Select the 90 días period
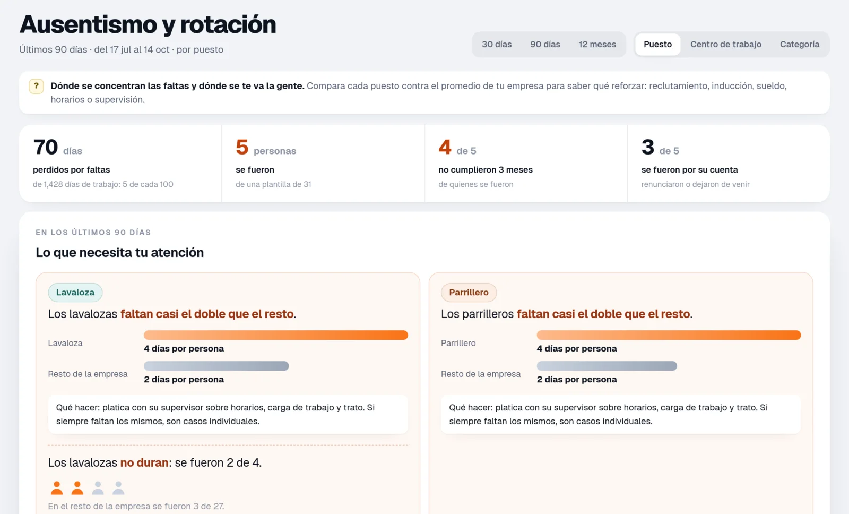Image resolution: width=849 pixels, height=514 pixels. click(545, 45)
